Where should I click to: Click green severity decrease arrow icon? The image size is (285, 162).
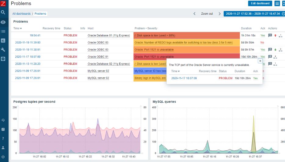pyautogui.click(x=275, y=50)
